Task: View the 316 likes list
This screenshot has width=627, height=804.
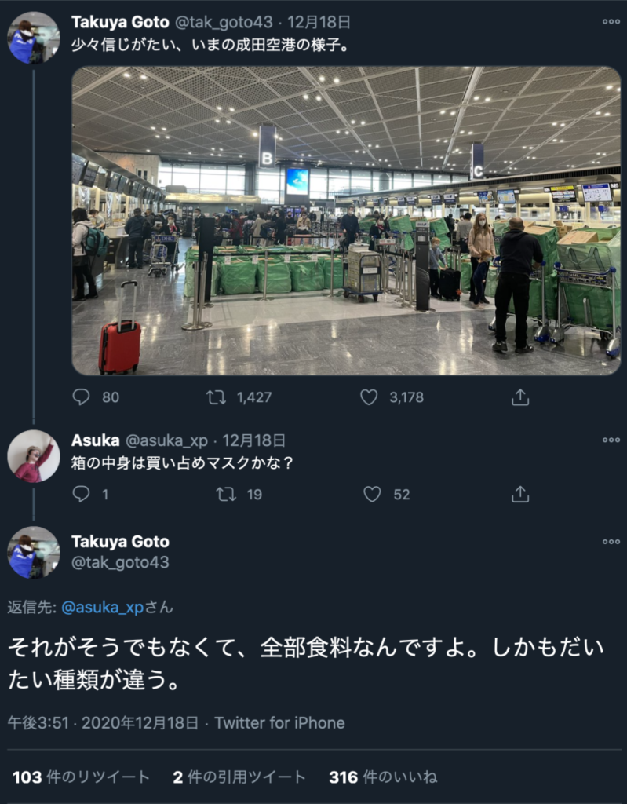Action: (x=383, y=777)
